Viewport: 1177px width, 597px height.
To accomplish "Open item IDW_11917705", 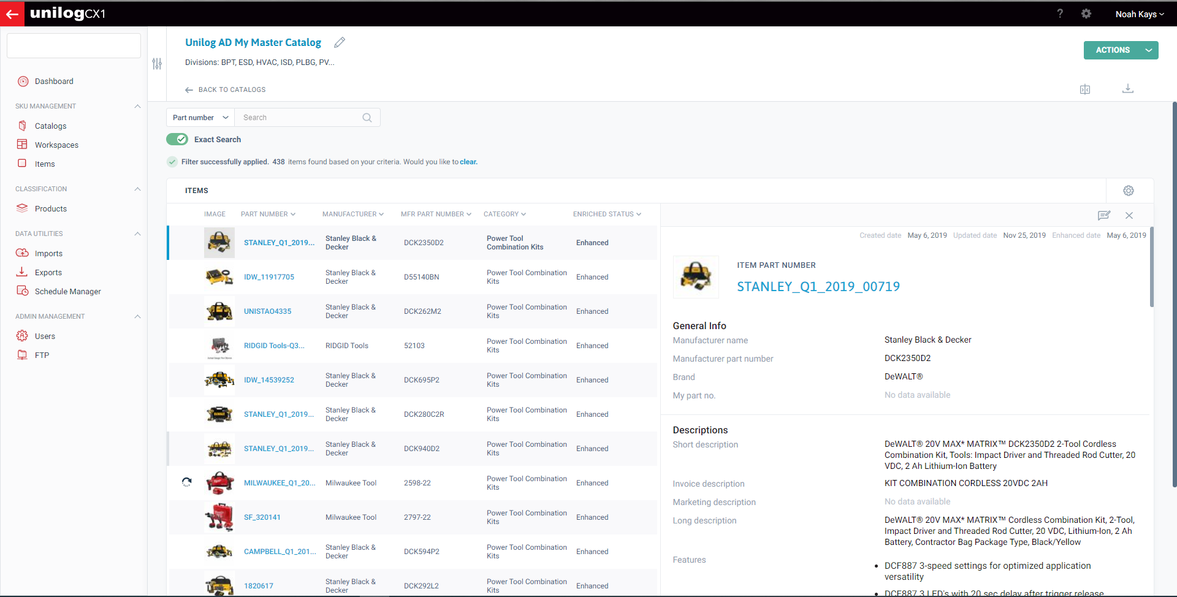I will pyautogui.click(x=269, y=277).
